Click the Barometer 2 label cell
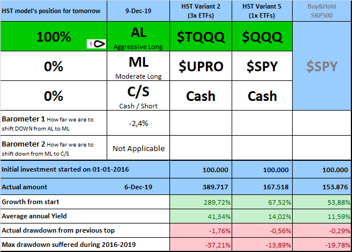The width and height of the screenshot is (352, 252). pos(54,148)
